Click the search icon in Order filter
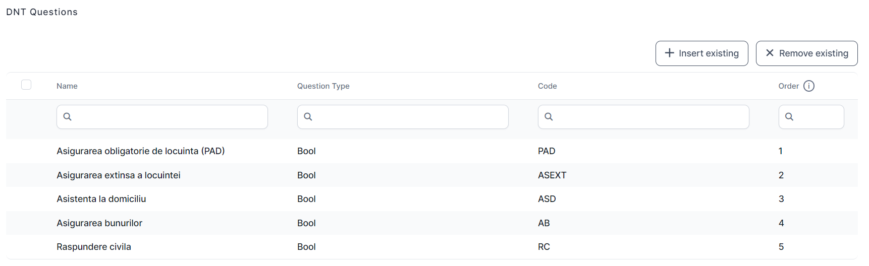Screen dimensions: 869x266 [789, 117]
